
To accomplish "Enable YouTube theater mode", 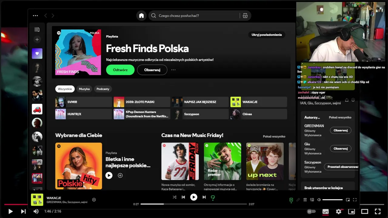I will [x=365, y=211].
